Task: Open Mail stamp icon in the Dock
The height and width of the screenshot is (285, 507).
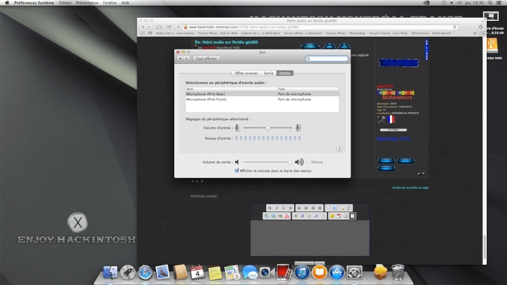Action: [162, 272]
